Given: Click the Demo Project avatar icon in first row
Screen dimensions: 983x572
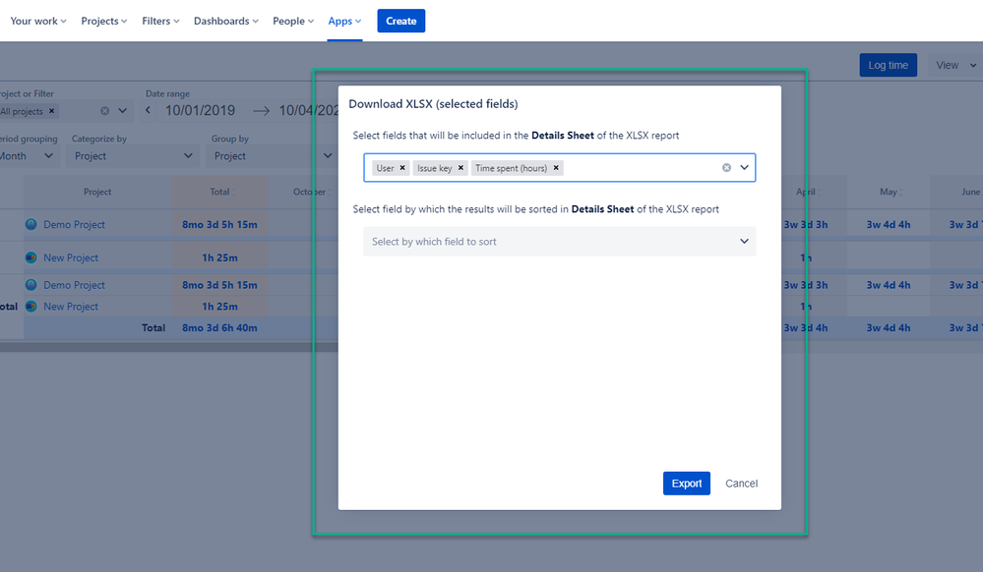Looking at the screenshot, I should tap(31, 224).
